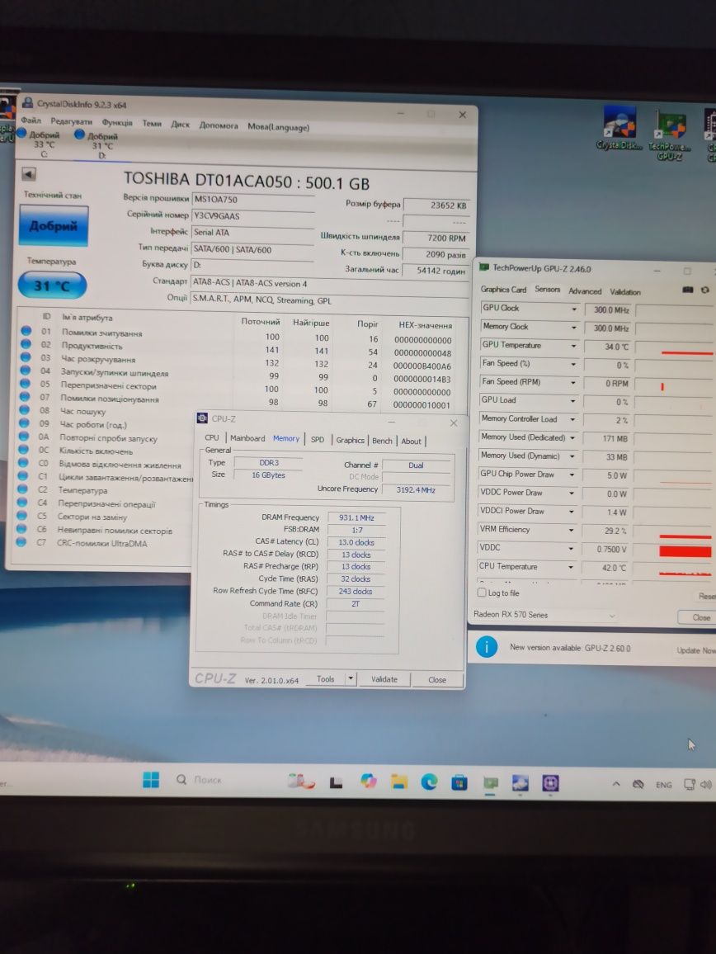Viewport: 716px width, 954px height.
Task: Open File Explorer from the taskbar
Action: pyautogui.click(x=399, y=782)
